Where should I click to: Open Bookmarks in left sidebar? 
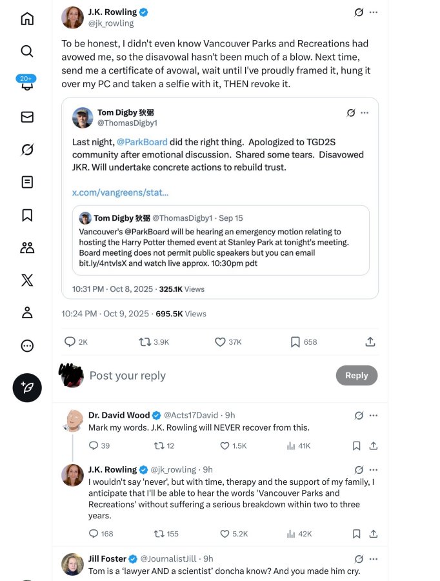[27, 215]
